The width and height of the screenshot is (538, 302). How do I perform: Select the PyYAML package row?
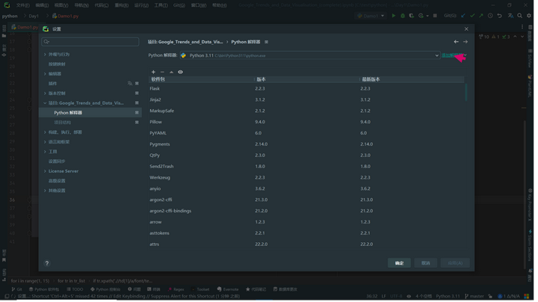coord(306,133)
